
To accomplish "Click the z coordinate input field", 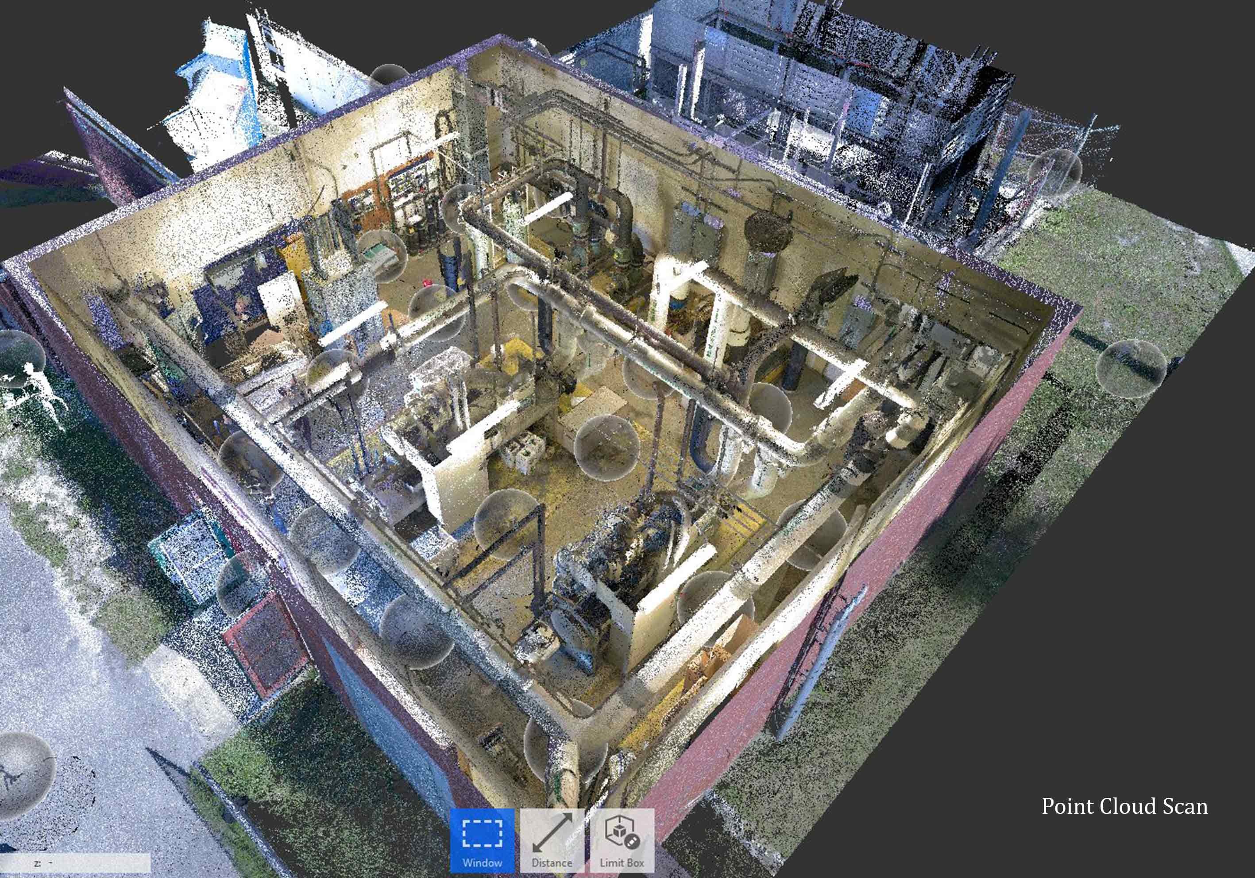I will coord(77,863).
